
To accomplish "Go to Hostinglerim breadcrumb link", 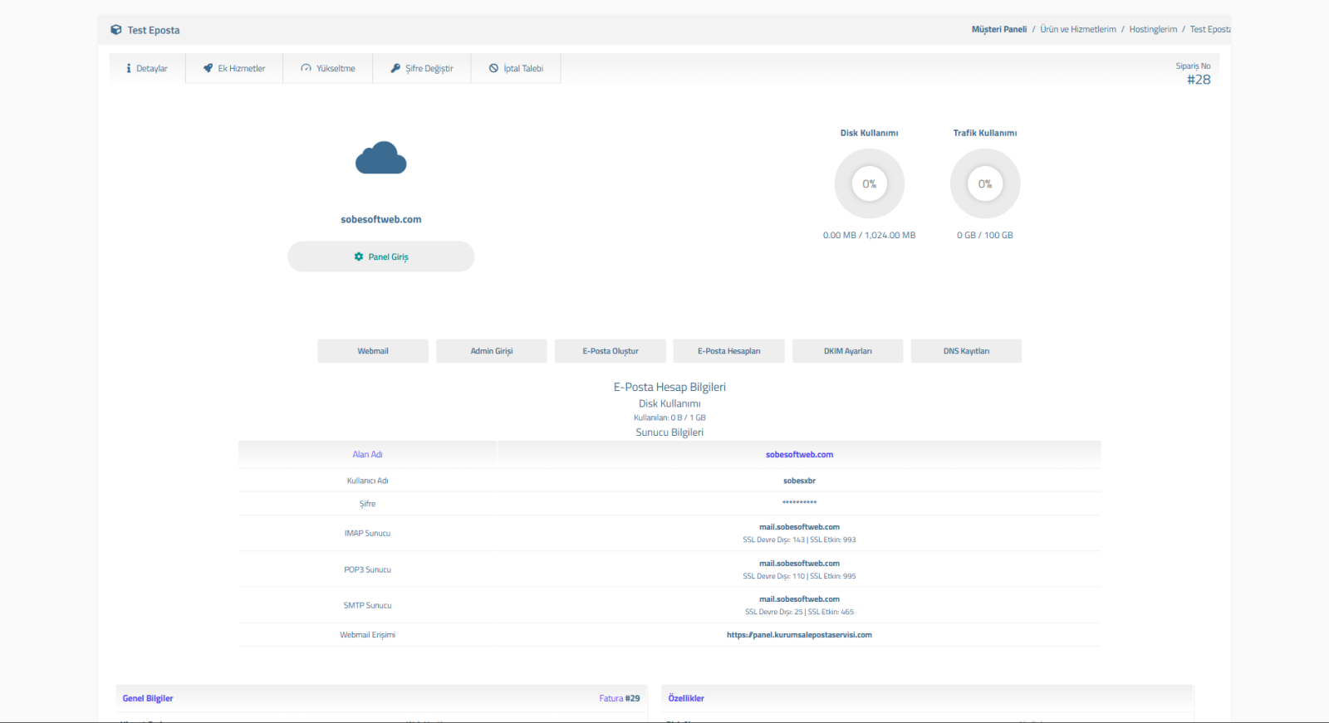I will pos(1153,29).
